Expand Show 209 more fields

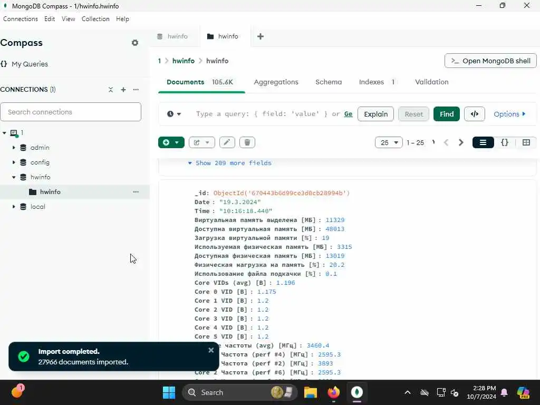(x=230, y=163)
